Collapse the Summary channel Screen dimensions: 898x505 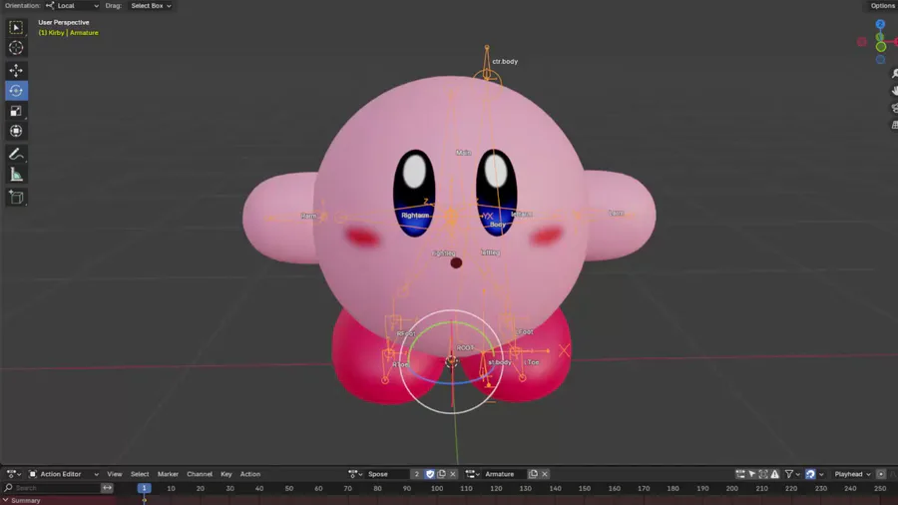point(5,500)
